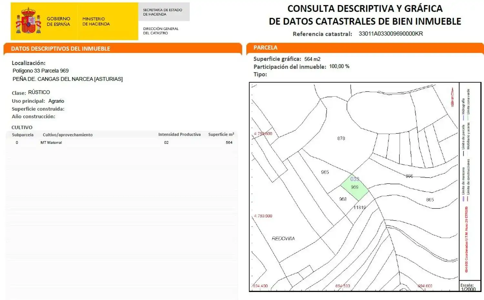484x300 pixels.
Task: Click 'Intensidad Productiva' column header
Action: (x=179, y=134)
